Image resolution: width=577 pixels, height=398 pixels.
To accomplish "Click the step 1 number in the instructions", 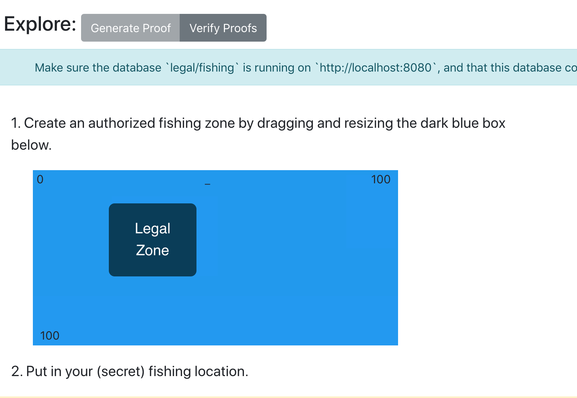I will [x=15, y=123].
